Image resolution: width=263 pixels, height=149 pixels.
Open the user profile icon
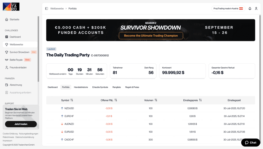(256, 8)
